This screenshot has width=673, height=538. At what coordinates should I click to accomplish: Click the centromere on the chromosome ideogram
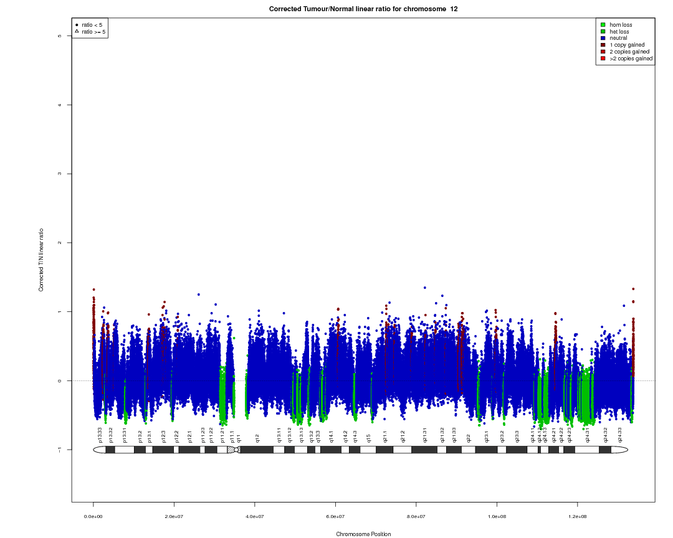[234, 450]
